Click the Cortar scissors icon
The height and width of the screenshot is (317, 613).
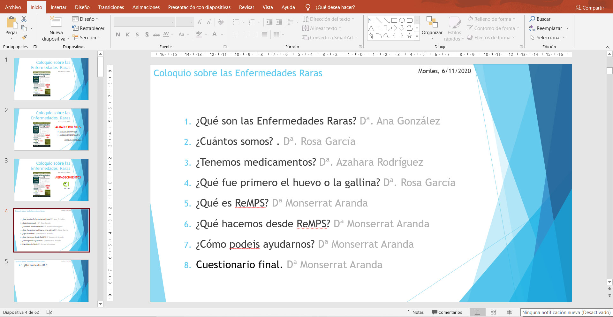[x=24, y=19]
